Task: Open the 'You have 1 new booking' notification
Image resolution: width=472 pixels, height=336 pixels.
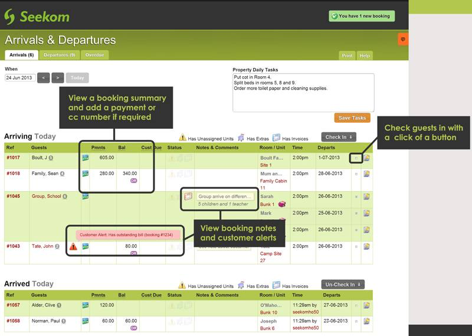Action: 362,16
